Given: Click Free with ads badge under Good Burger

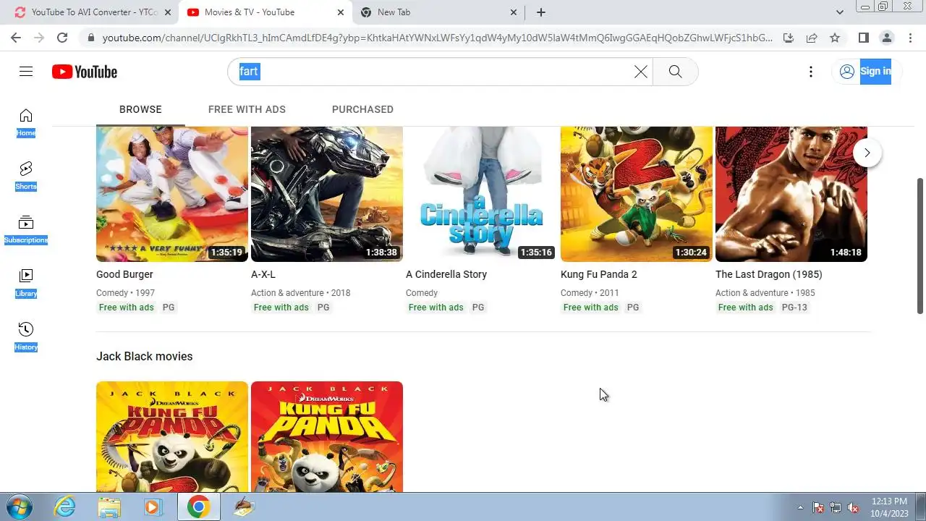Looking at the screenshot, I should coord(127,308).
